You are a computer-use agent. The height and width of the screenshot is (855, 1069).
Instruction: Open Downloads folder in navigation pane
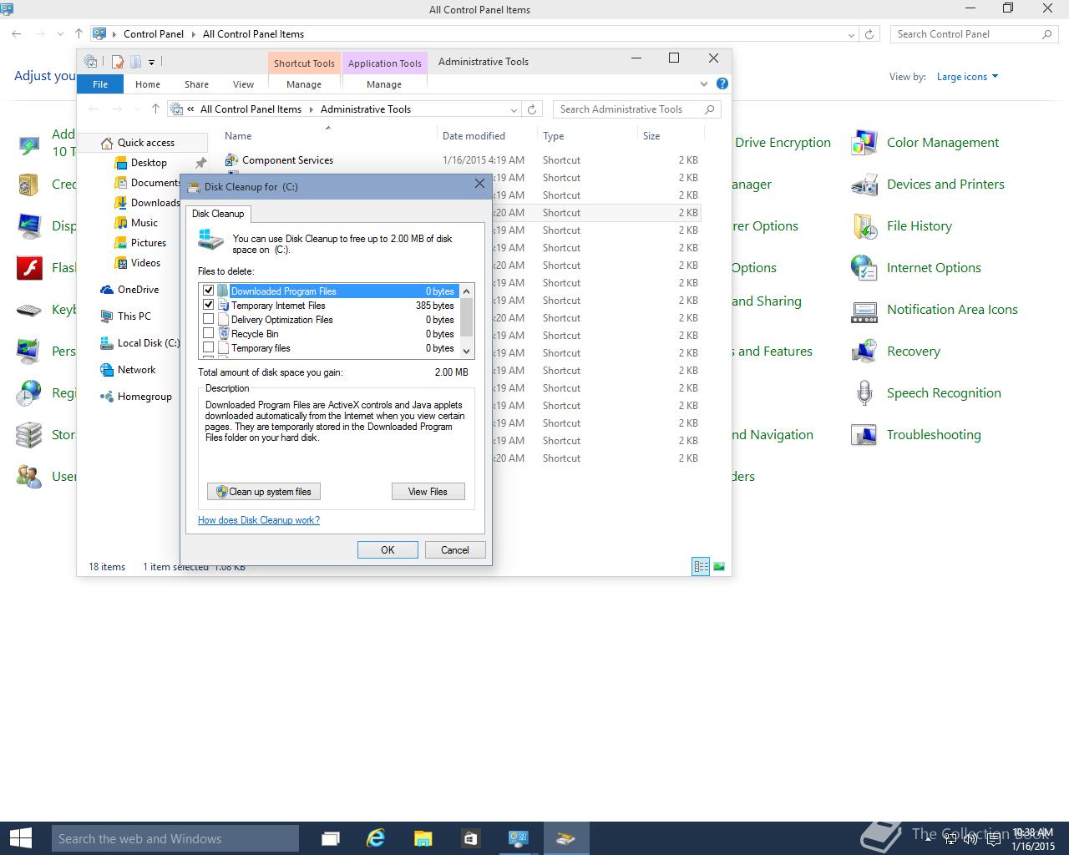[155, 203]
